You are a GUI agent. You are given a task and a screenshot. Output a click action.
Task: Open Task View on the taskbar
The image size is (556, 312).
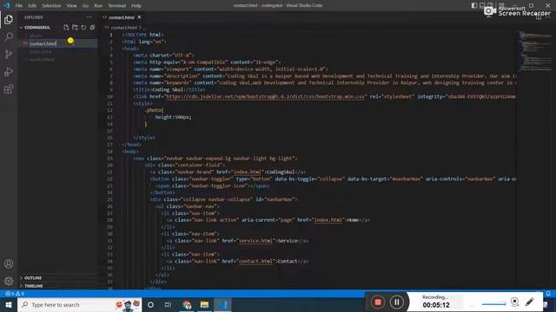coord(169,304)
